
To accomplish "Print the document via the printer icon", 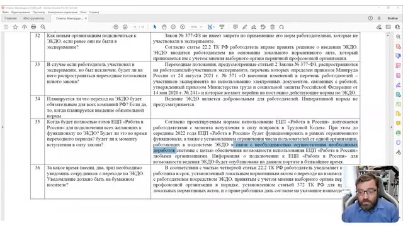I will tap(33, 27).
